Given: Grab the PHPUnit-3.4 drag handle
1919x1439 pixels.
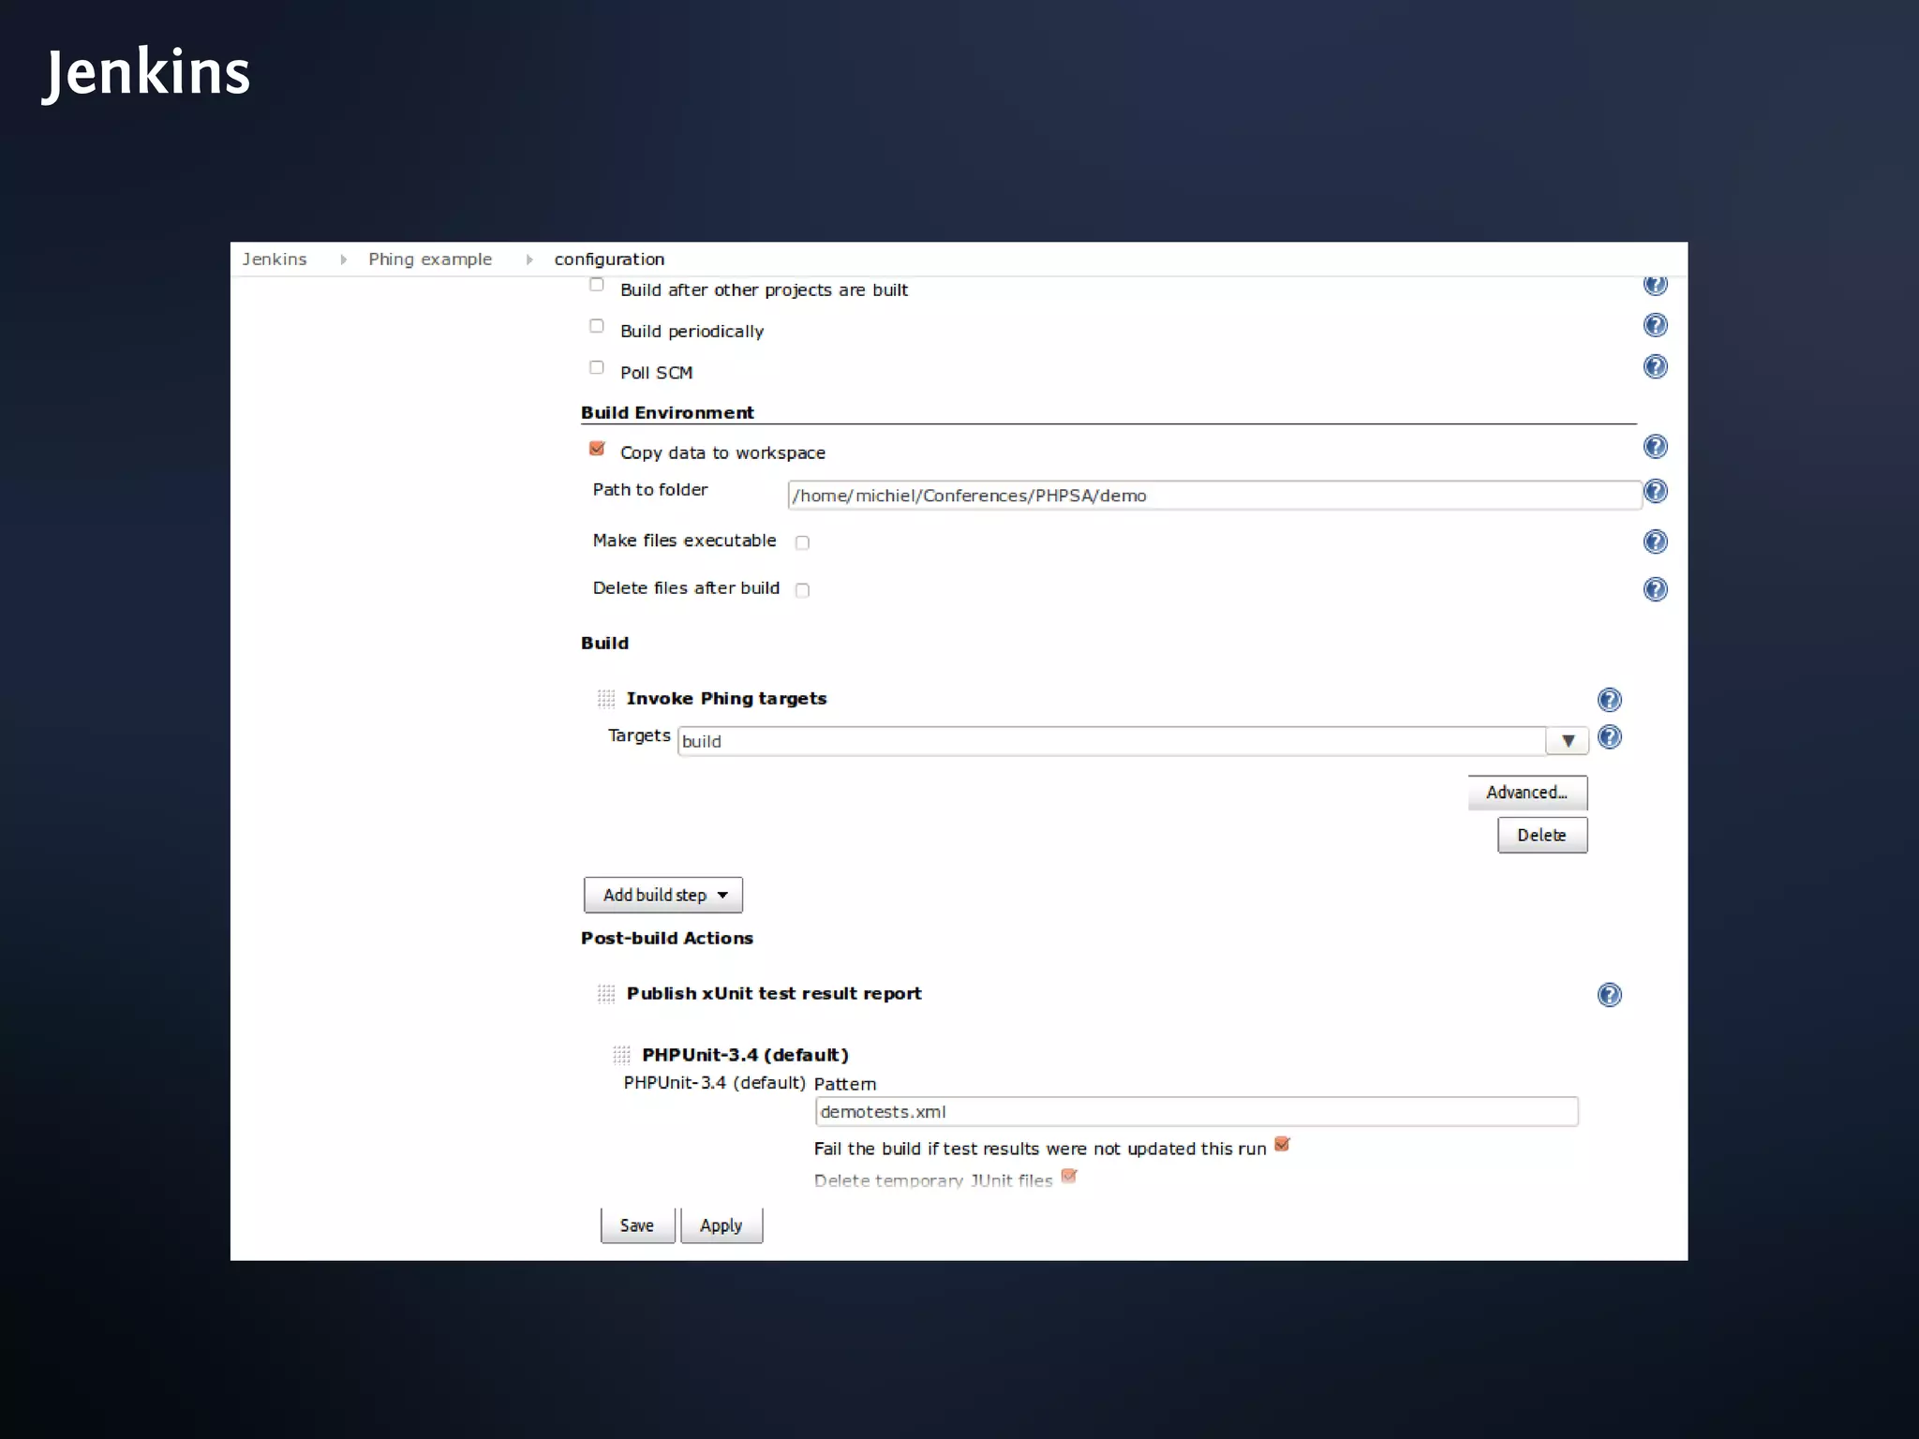Looking at the screenshot, I should pyautogui.click(x=621, y=1056).
